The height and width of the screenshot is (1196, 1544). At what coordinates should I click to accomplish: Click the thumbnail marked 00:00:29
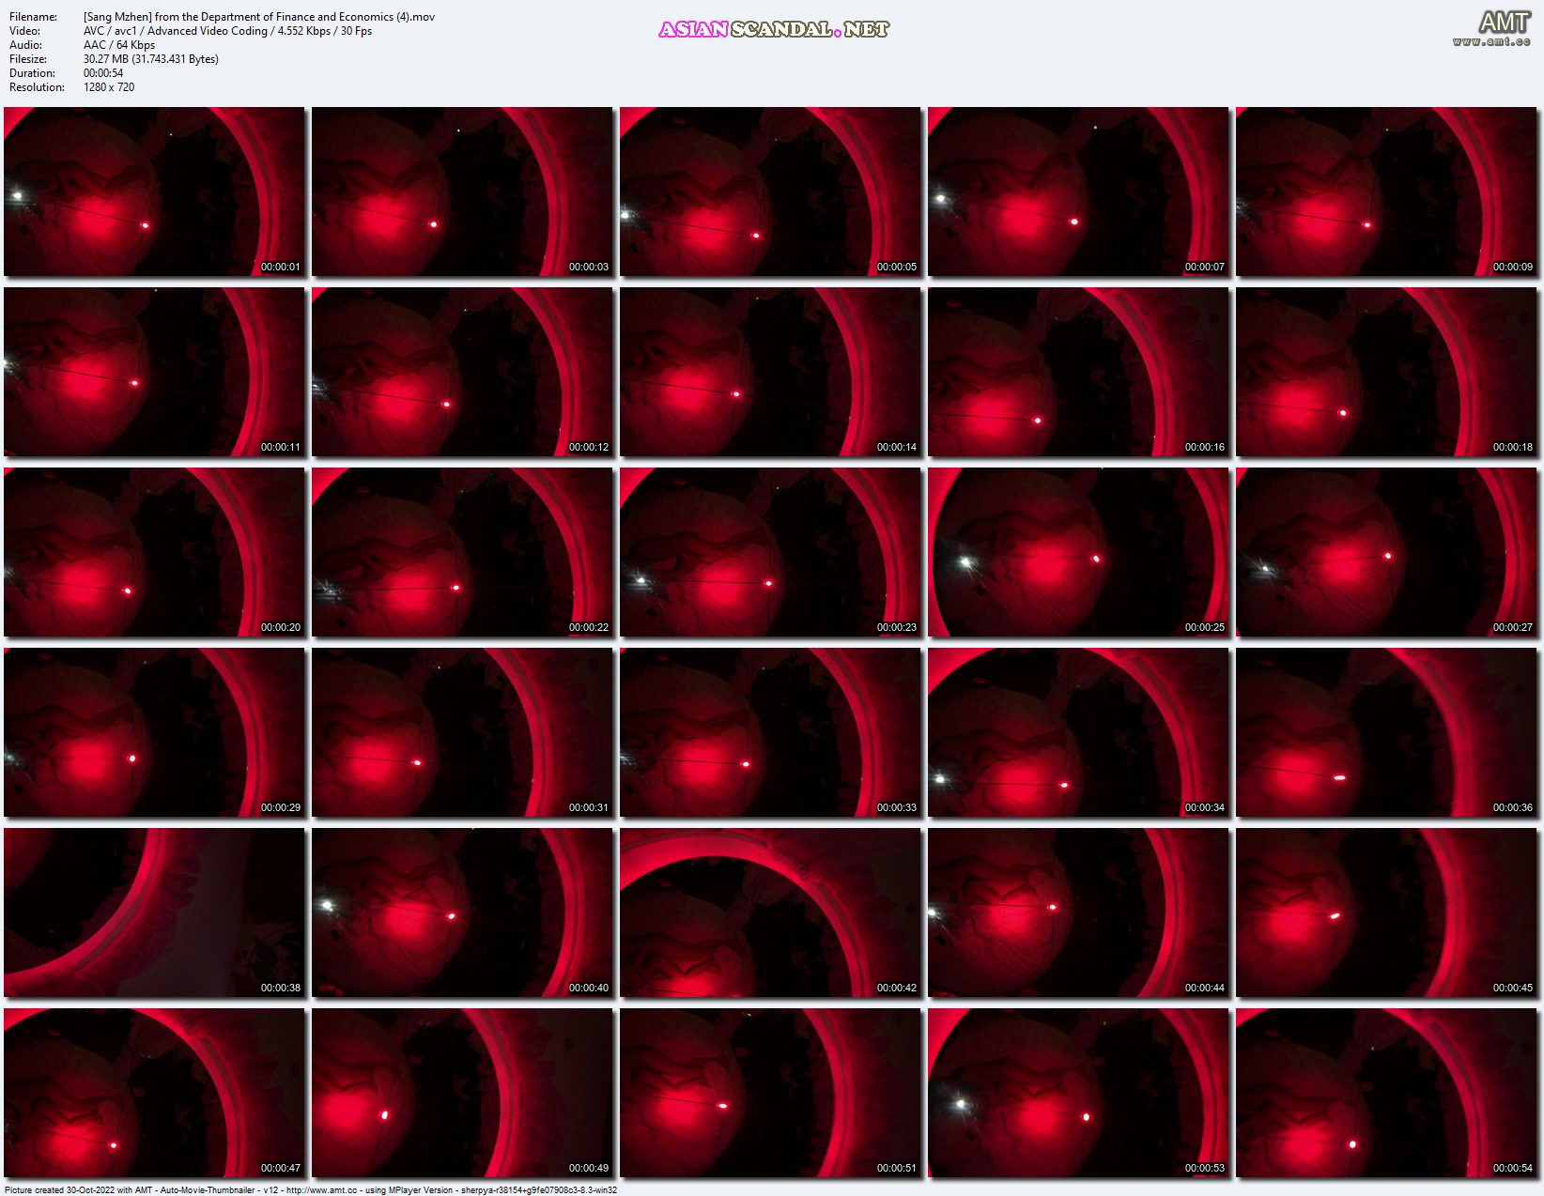click(x=154, y=732)
